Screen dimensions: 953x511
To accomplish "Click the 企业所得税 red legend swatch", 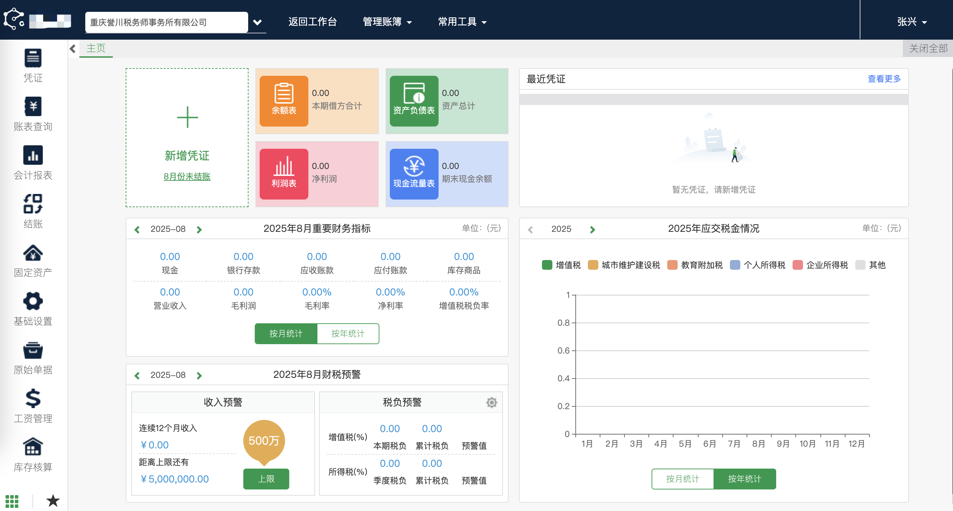I will [x=797, y=265].
